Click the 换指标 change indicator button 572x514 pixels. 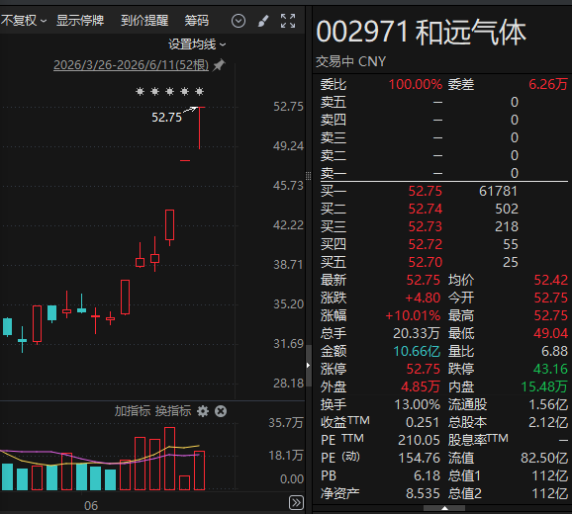pyautogui.click(x=173, y=411)
